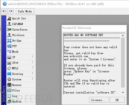Screen dimensions: 129x105
Task: Click the Undo arrow button
Action: pos(4,11)
